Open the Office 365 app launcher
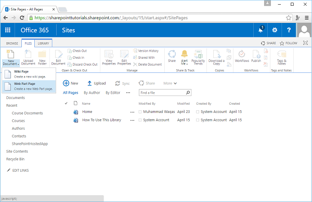 [8, 30]
